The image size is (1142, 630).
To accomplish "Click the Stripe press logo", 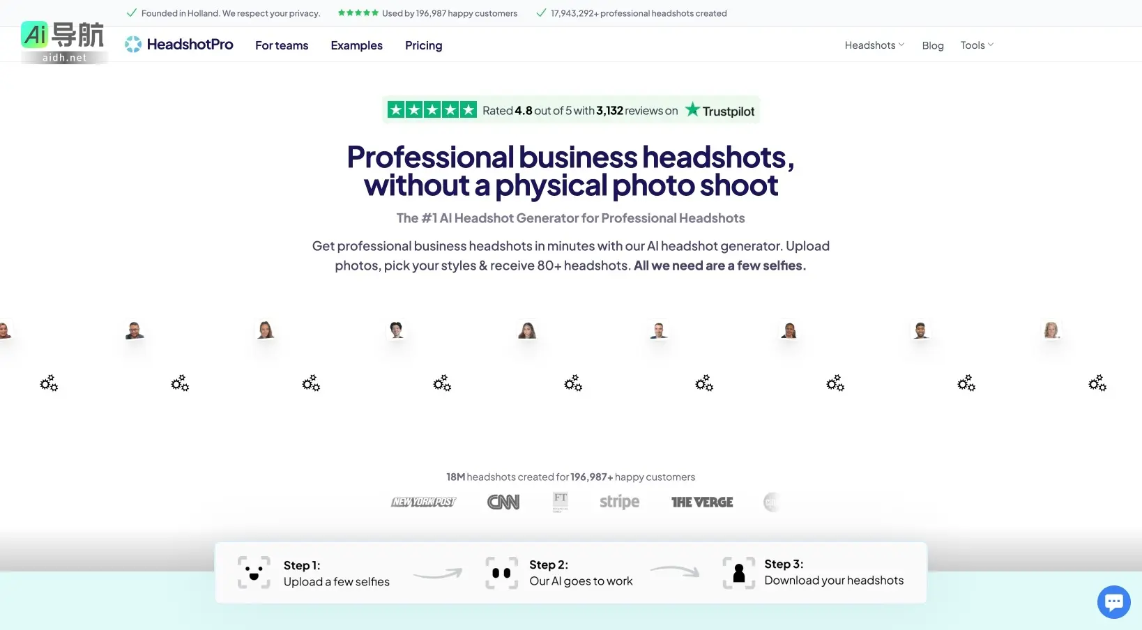I will 618,502.
